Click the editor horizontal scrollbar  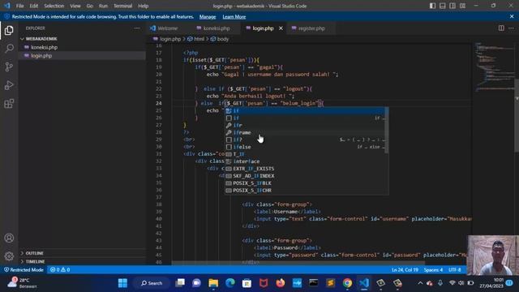click(x=298, y=263)
